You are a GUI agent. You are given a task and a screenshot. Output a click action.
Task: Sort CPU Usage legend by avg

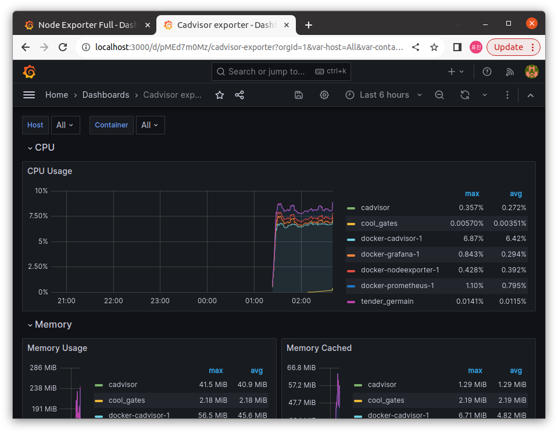click(516, 194)
